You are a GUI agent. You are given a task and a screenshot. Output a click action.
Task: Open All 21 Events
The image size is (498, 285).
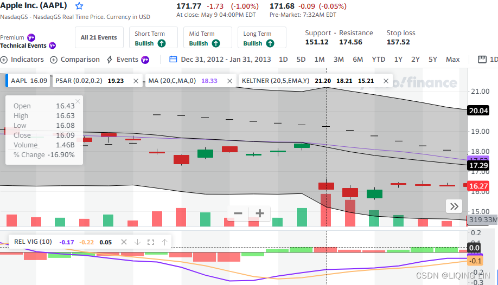[x=99, y=37]
